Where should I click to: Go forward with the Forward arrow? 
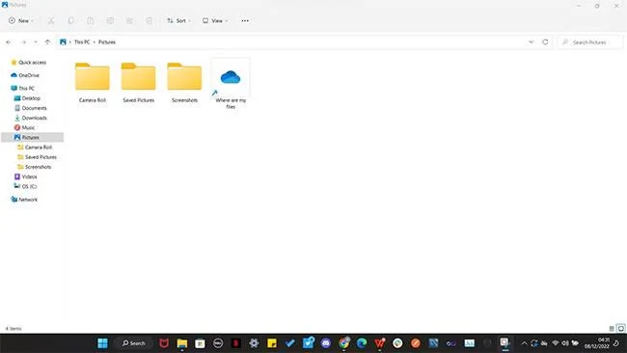[23, 42]
